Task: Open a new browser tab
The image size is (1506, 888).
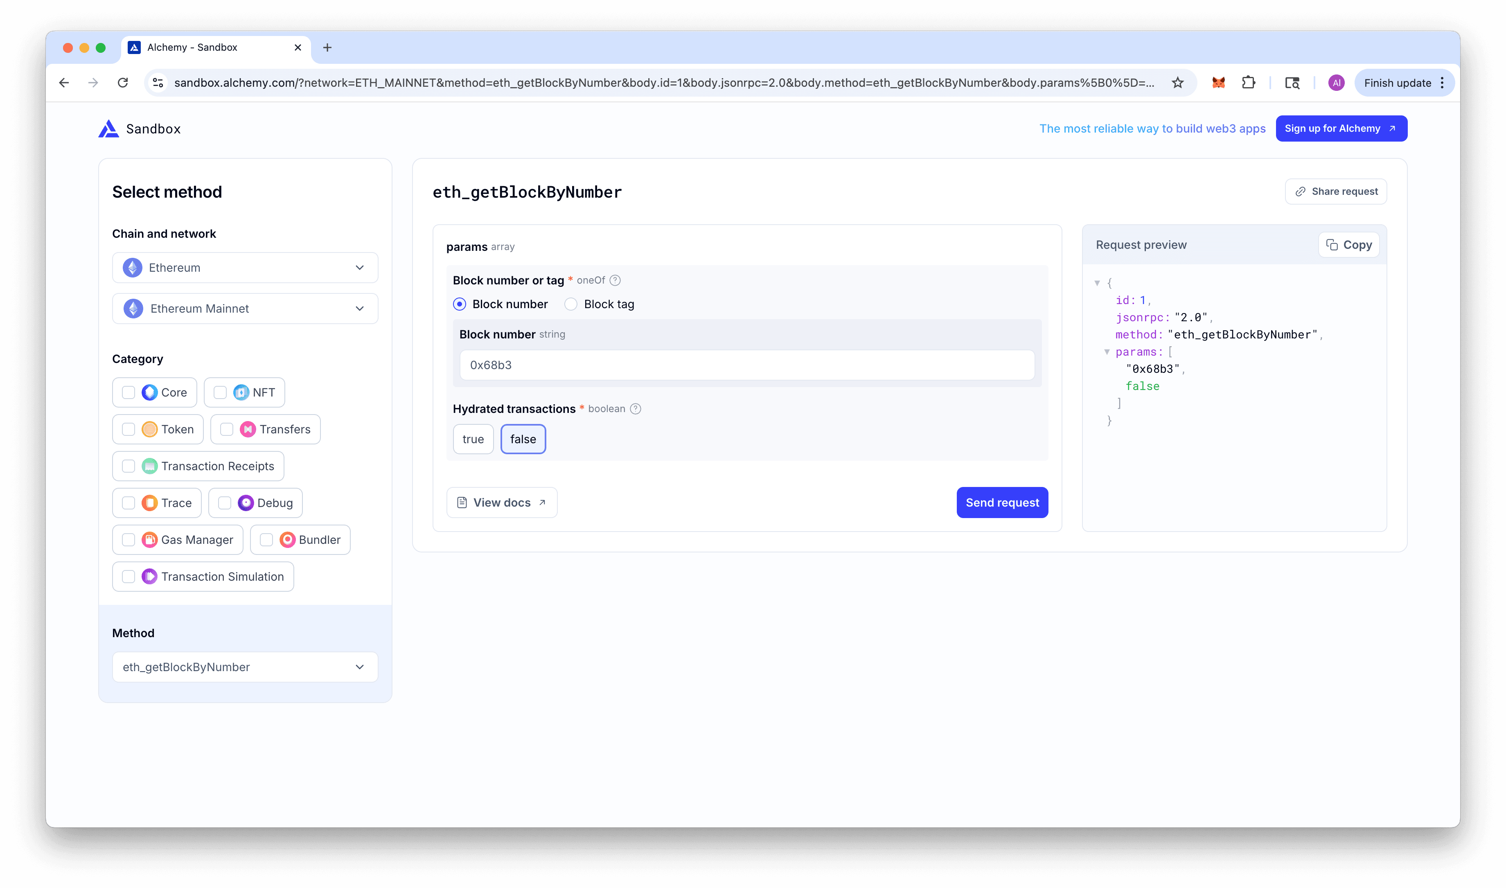Action: 327,47
